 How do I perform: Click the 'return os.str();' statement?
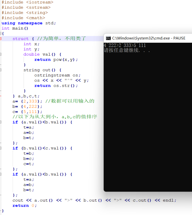click(56, 86)
